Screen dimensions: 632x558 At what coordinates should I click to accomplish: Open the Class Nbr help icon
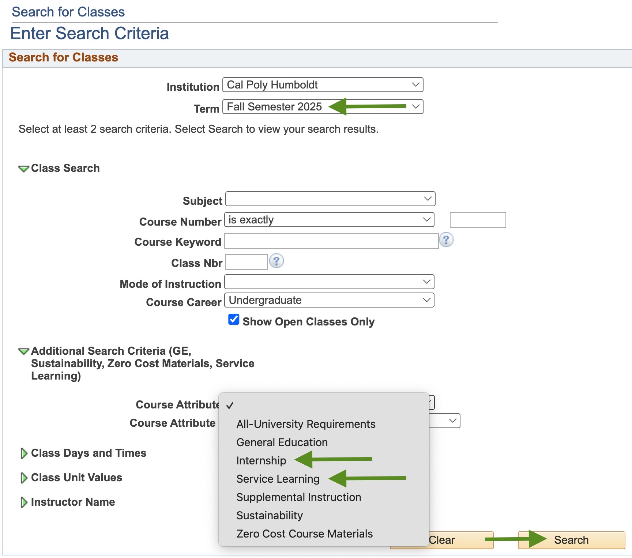tap(276, 261)
